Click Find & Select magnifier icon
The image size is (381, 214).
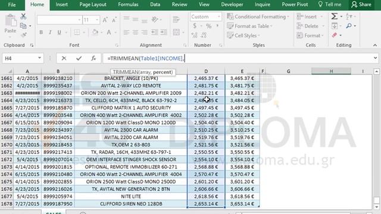(349, 26)
